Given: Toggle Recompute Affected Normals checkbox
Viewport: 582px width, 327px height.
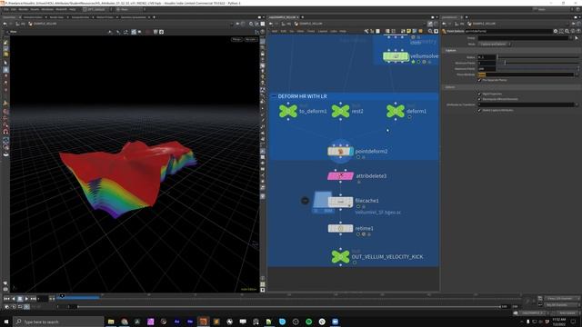Looking at the screenshot, I should pyautogui.click(x=479, y=99).
